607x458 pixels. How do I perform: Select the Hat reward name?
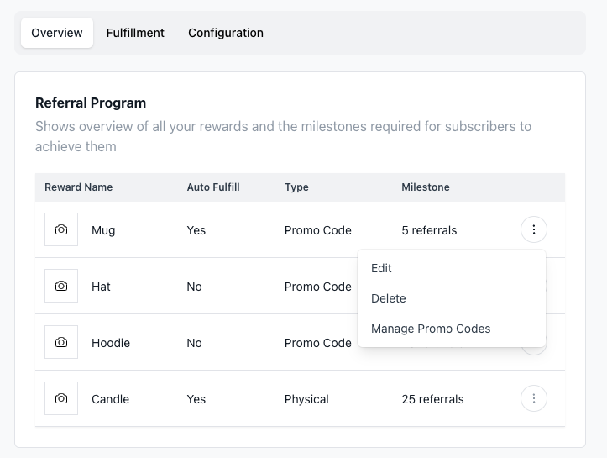[x=101, y=287]
